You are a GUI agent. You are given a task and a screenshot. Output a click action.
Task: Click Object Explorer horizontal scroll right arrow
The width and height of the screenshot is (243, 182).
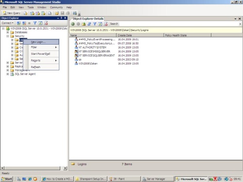coord(65,168)
